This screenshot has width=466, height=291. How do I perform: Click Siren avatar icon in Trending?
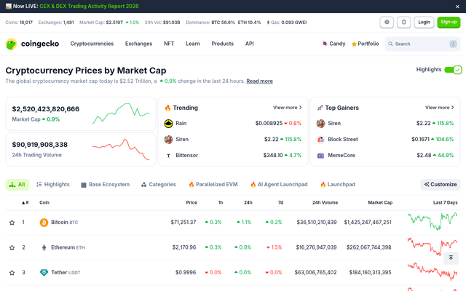click(x=168, y=140)
